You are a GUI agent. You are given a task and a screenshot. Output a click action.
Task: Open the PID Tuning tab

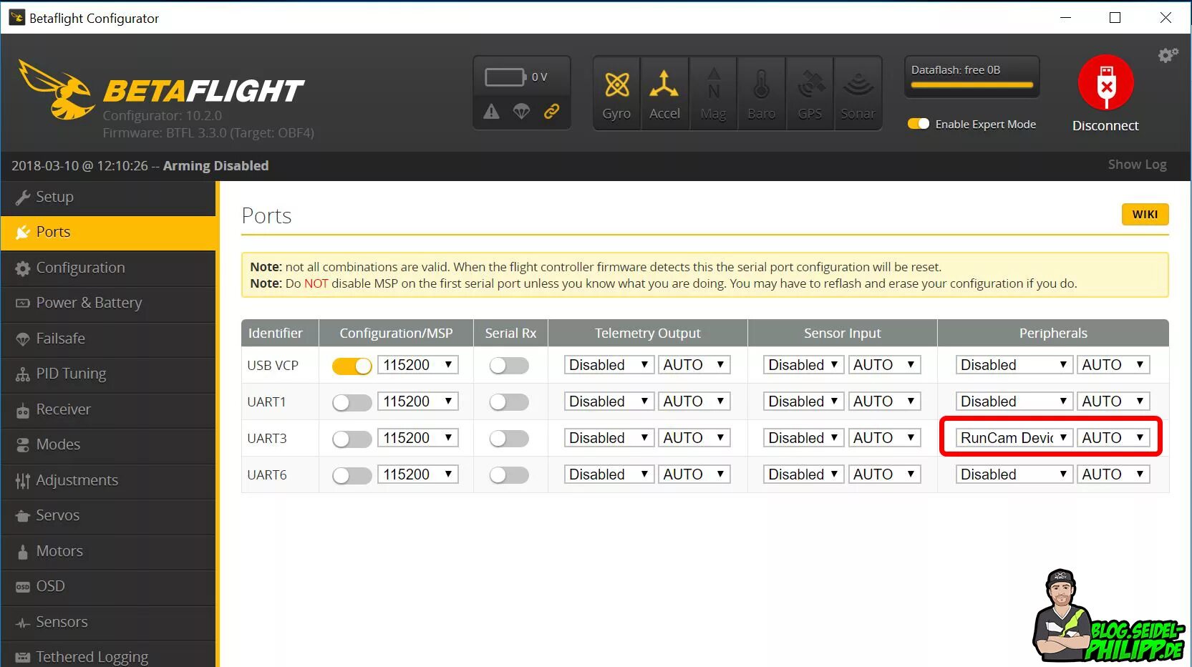point(108,374)
